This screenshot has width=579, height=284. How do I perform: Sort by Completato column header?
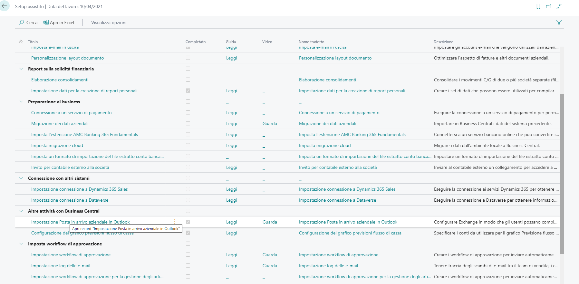pyautogui.click(x=196, y=42)
